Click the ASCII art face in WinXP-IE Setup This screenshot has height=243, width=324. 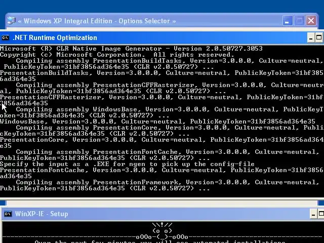tap(162, 231)
